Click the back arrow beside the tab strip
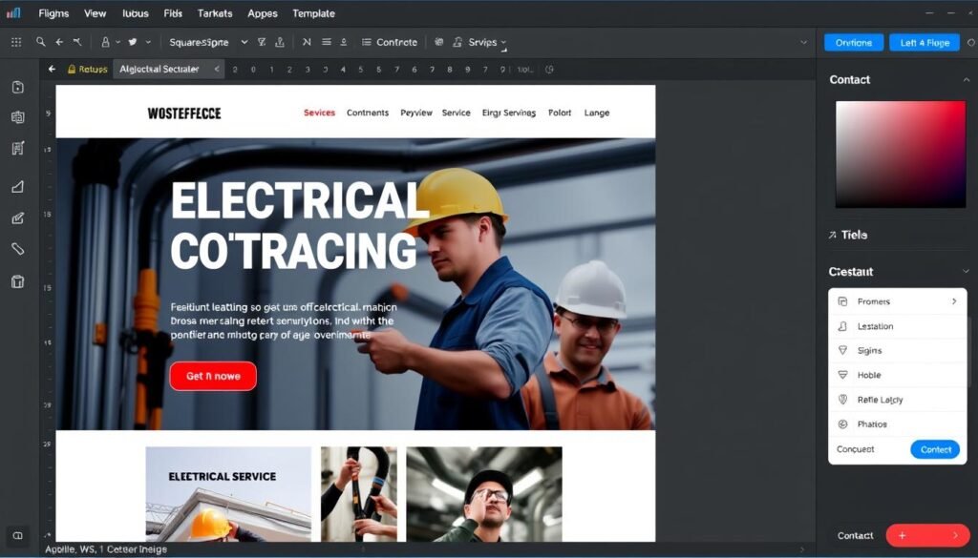Viewport: 978px width, 558px height. pyautogui.click(x=52, y=69)
